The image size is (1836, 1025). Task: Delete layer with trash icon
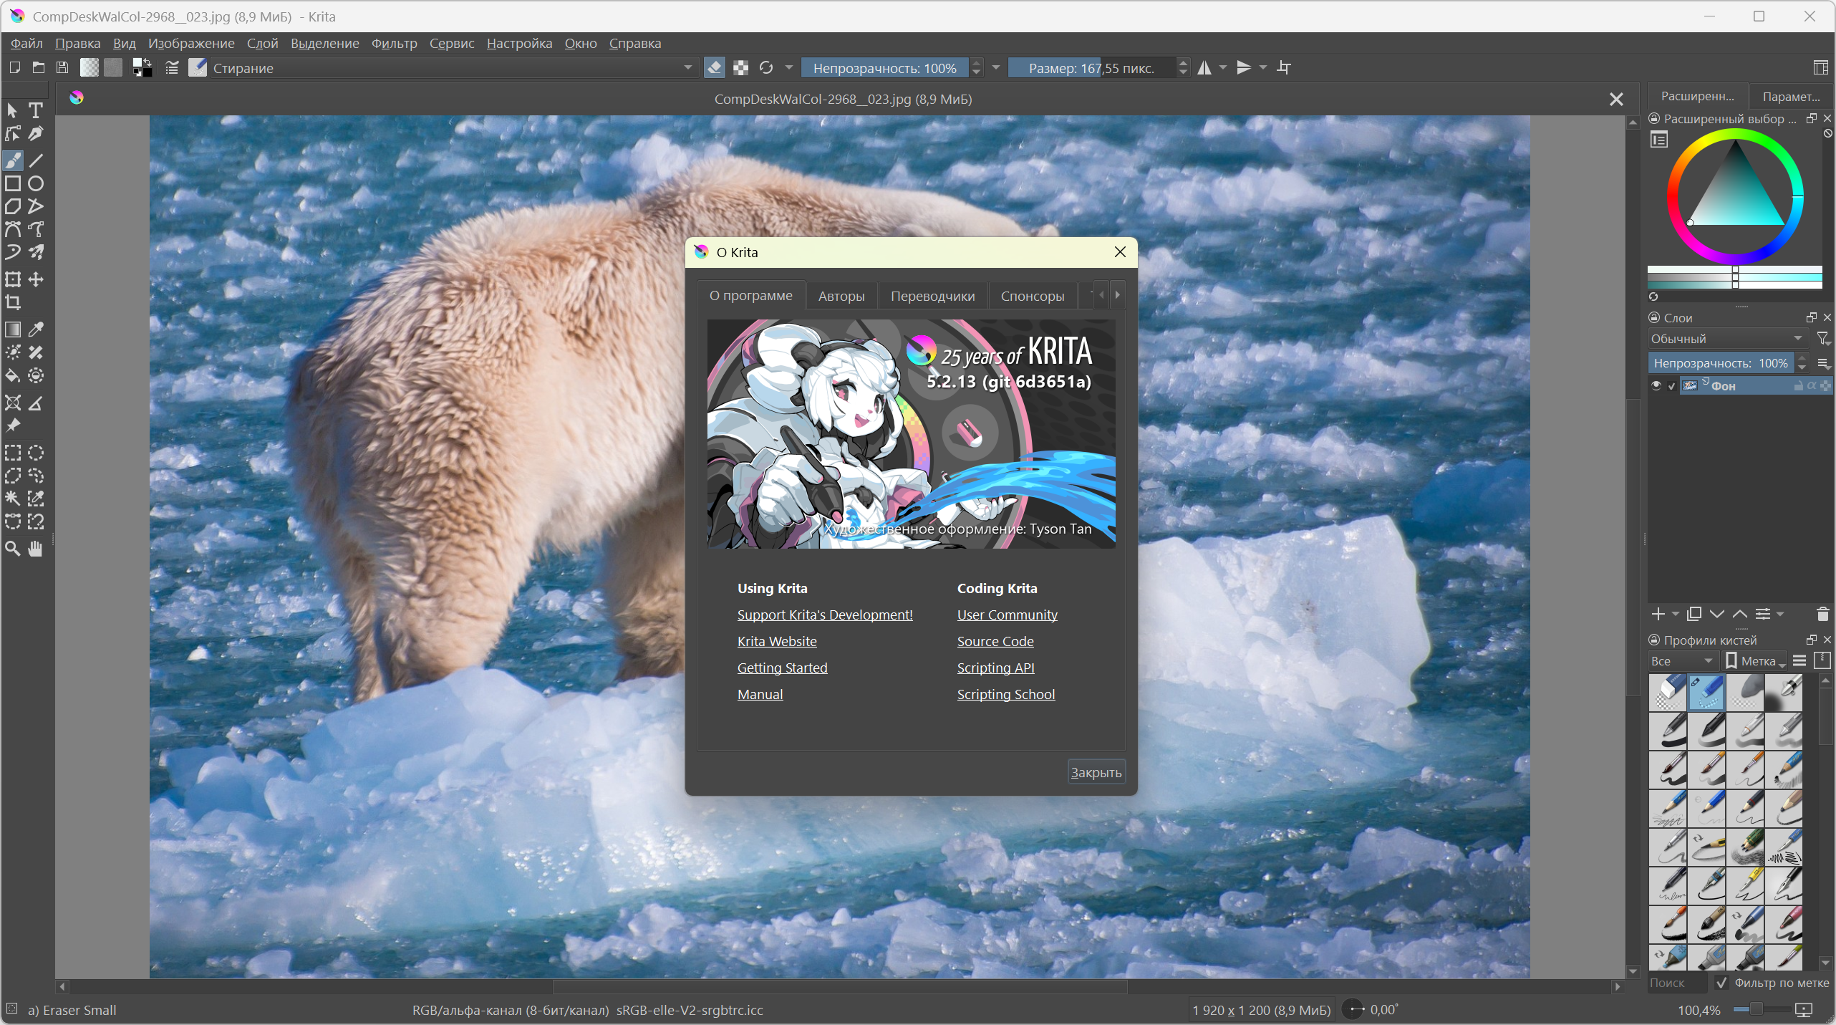(x=1822, y=614)
